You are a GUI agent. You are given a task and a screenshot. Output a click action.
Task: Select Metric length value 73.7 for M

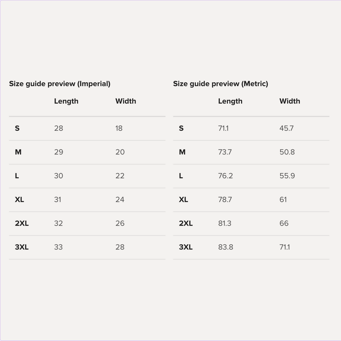click(x=225, y=152)
